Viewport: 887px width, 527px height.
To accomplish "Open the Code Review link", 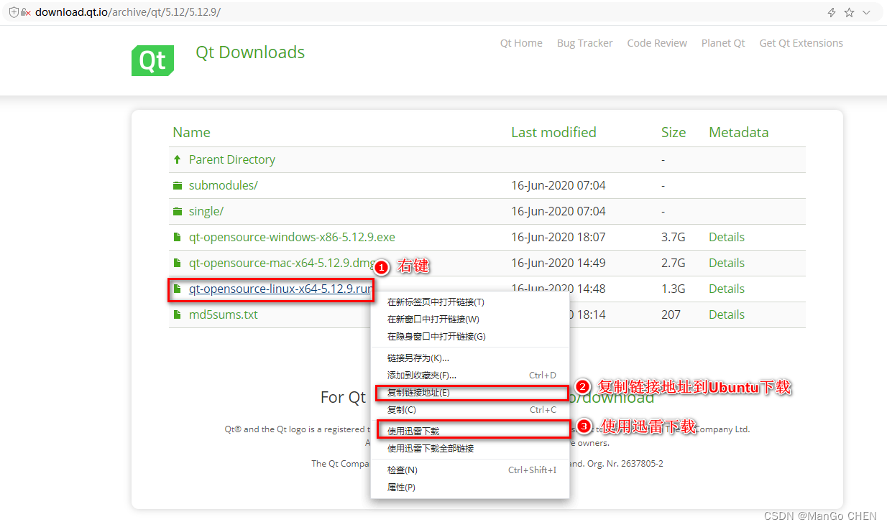I will click(657, 43).
